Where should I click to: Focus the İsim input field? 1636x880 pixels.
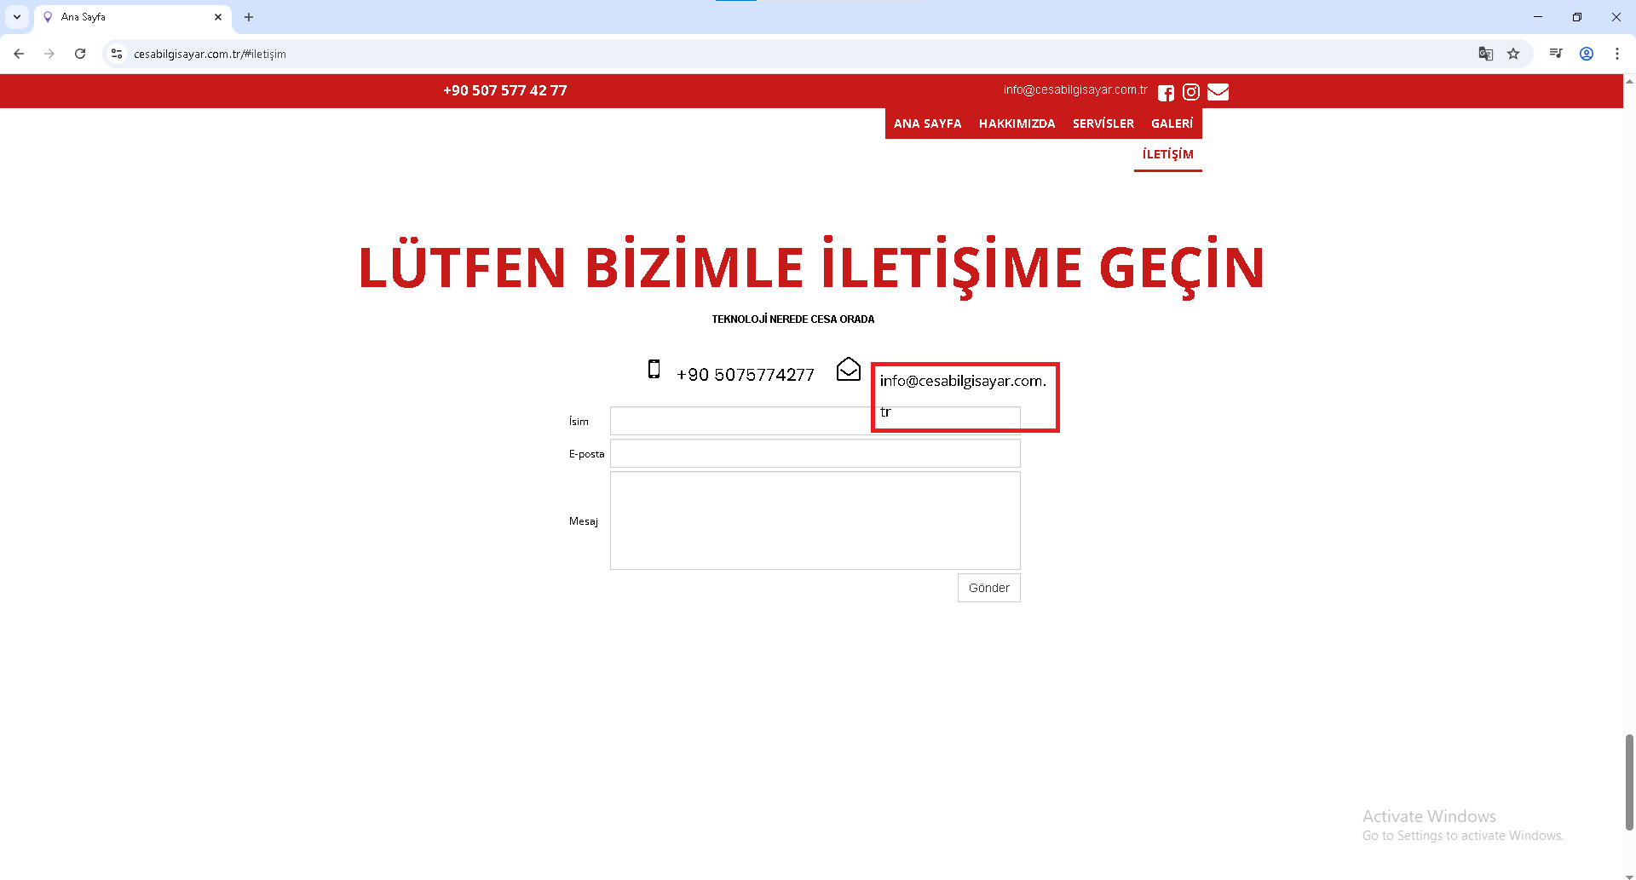815,421
